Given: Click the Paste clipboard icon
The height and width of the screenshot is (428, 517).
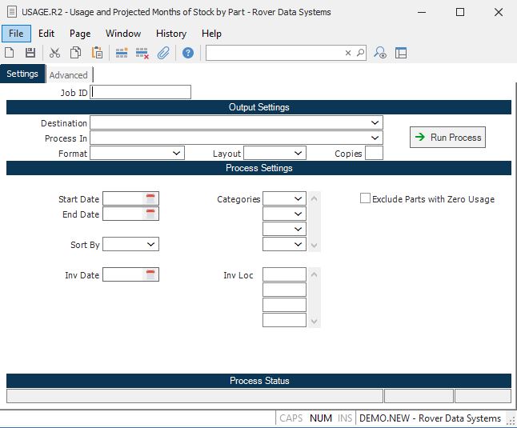Looking at the screenshot, I should click(x=97, y=53).
